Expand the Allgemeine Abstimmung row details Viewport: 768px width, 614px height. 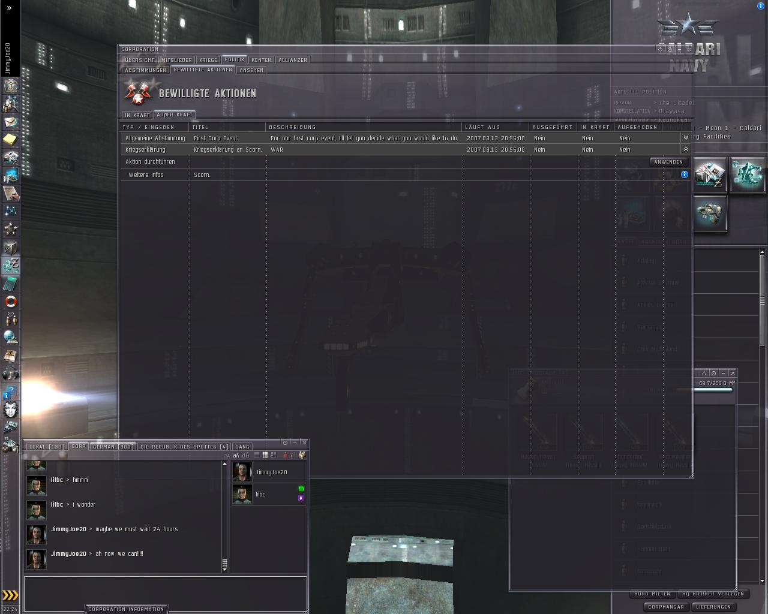coord(686,138)
